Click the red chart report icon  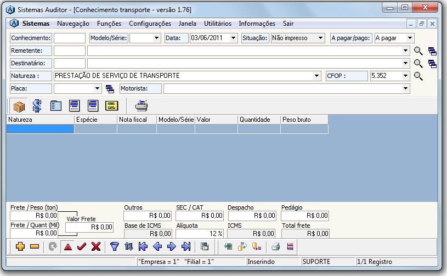(290, 246)
